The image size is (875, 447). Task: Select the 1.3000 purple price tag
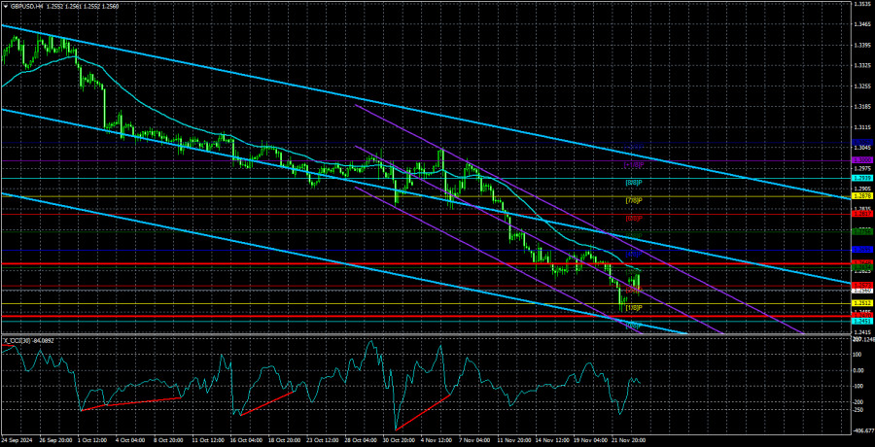tap(860, 160)
